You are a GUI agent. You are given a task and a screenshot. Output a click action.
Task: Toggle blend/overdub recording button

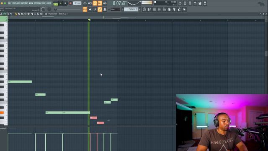[x=100, y=3]
